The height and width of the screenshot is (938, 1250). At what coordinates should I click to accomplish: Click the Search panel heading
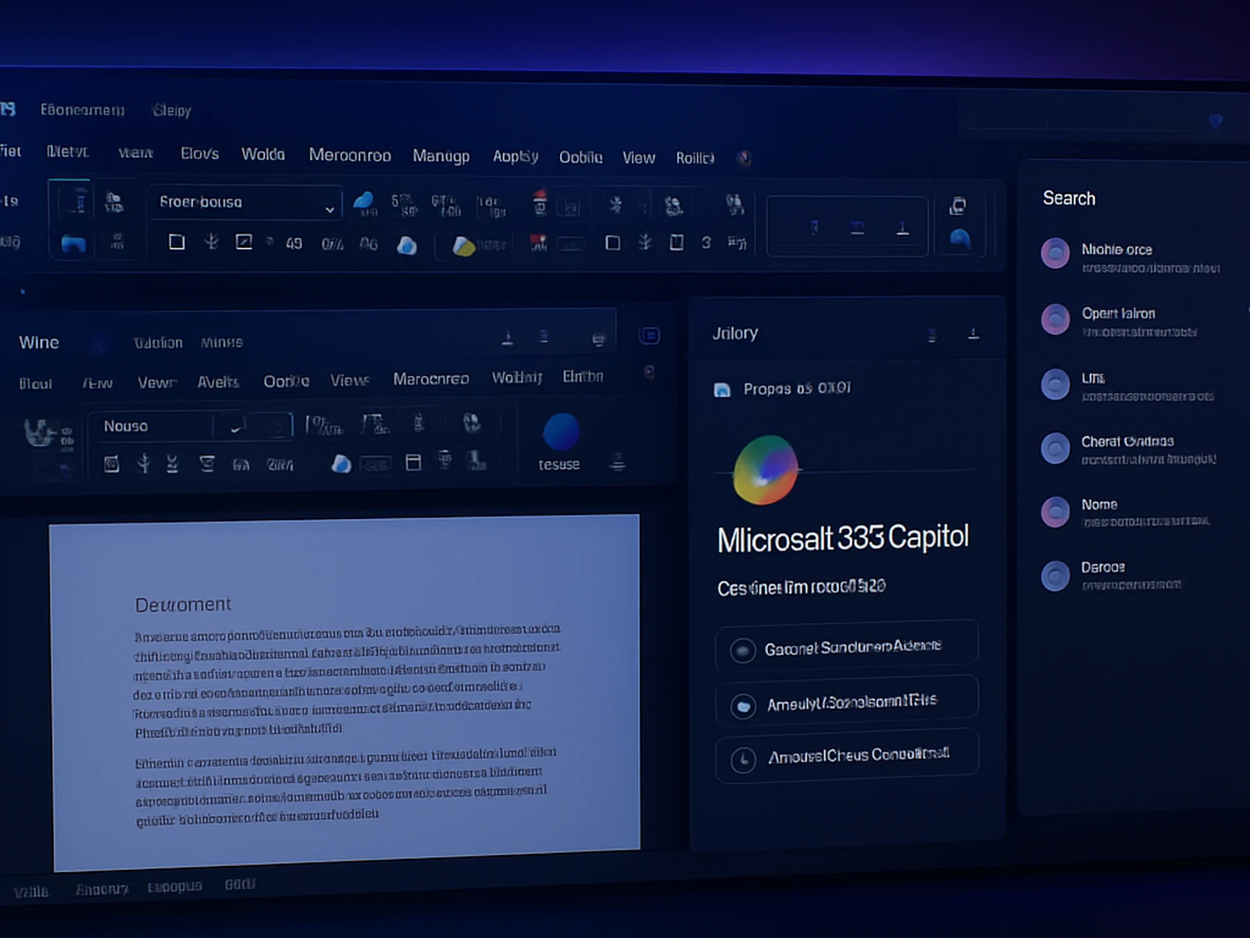(x=1070, y=199)
